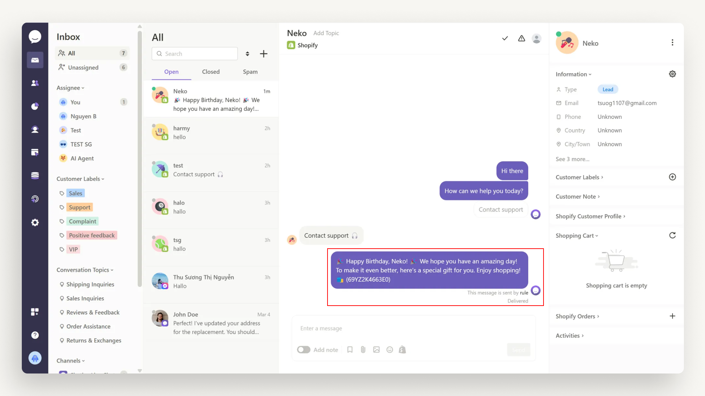Open the conversation sort order control
Image resolution: width=705 pixels, height=396 pixels.
[247, 54]
